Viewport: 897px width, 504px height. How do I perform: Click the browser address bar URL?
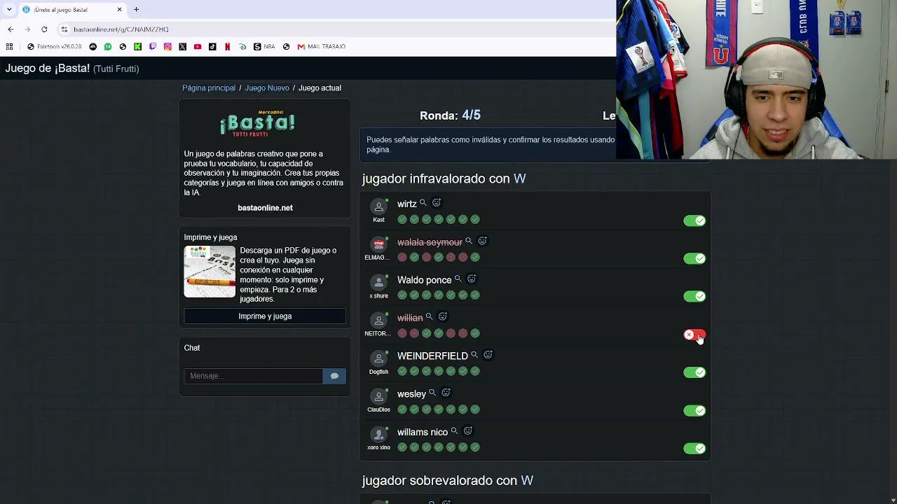121,29
